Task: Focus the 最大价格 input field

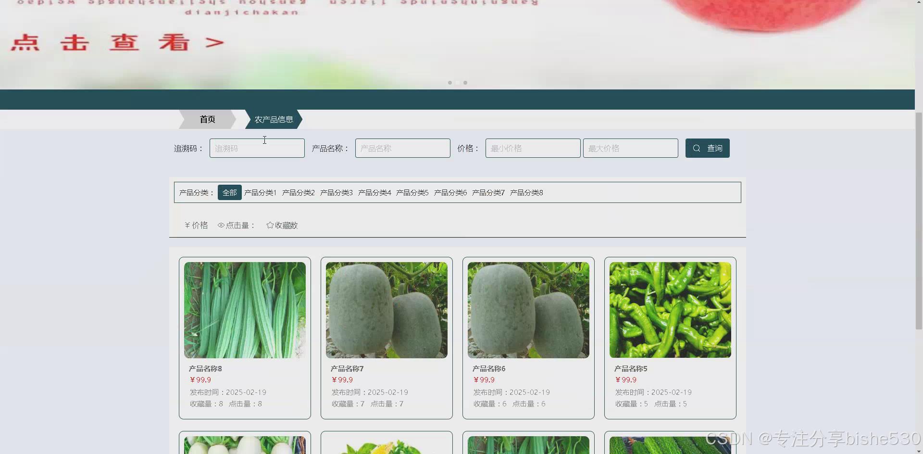Action: 631,148
